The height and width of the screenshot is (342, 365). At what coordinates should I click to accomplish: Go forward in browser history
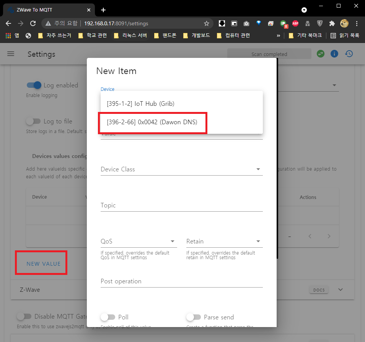[21, 23]
